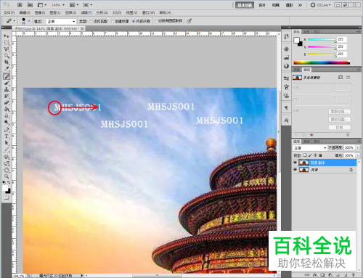Image resolution: width=363 pixels, height=278 pixels.
Task: Switch to the 通道 tab
Action: [306, 142]
